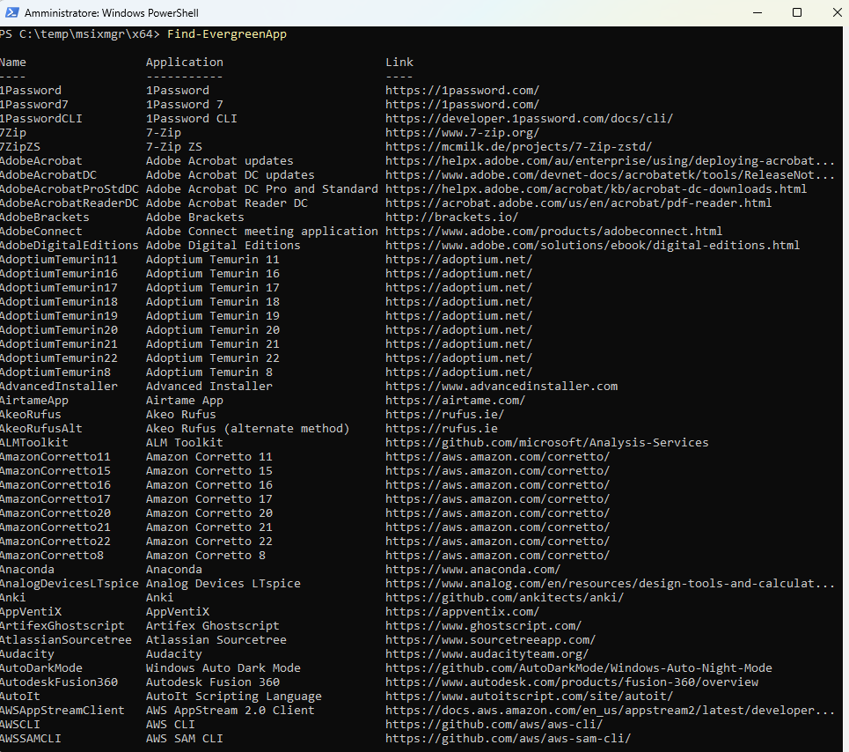Click the 'AutoIt Scripting Language' application text
This screenshot has width=849, height=752.
pos(234,697)
